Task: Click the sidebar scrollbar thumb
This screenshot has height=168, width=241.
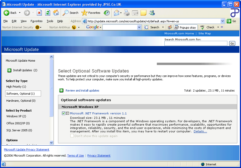Action: 51,88
